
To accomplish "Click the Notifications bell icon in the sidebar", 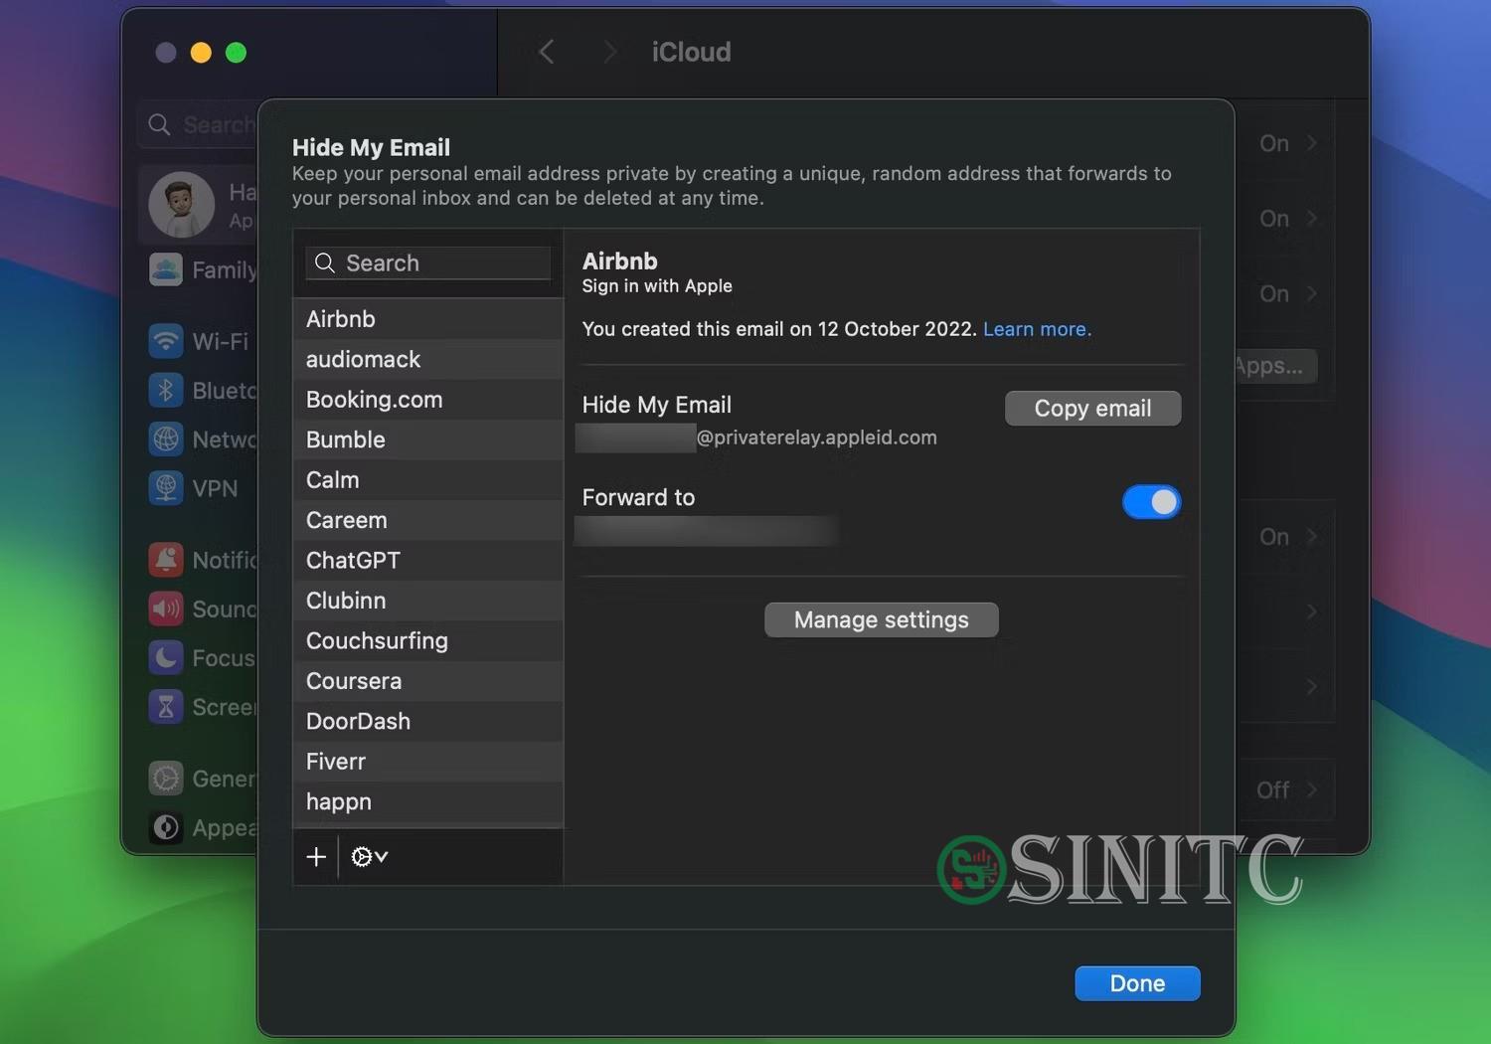I will coord(166,560).
